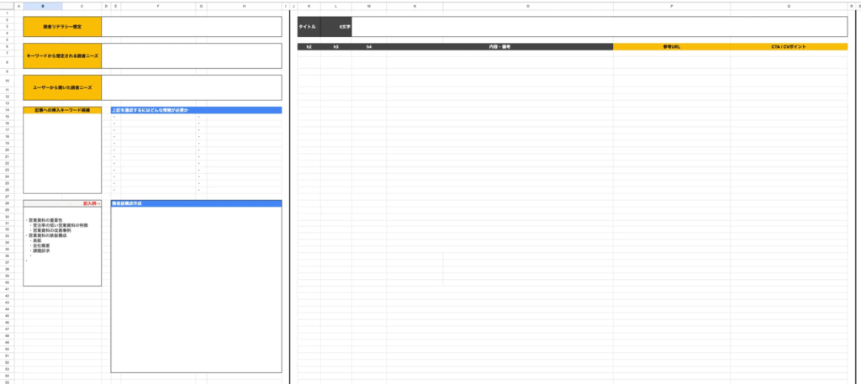The width and height of the screenshot is (861, 384).
Task: Select the ユーザーから聞いた読者ニーズ label cell
Action: 62,87
